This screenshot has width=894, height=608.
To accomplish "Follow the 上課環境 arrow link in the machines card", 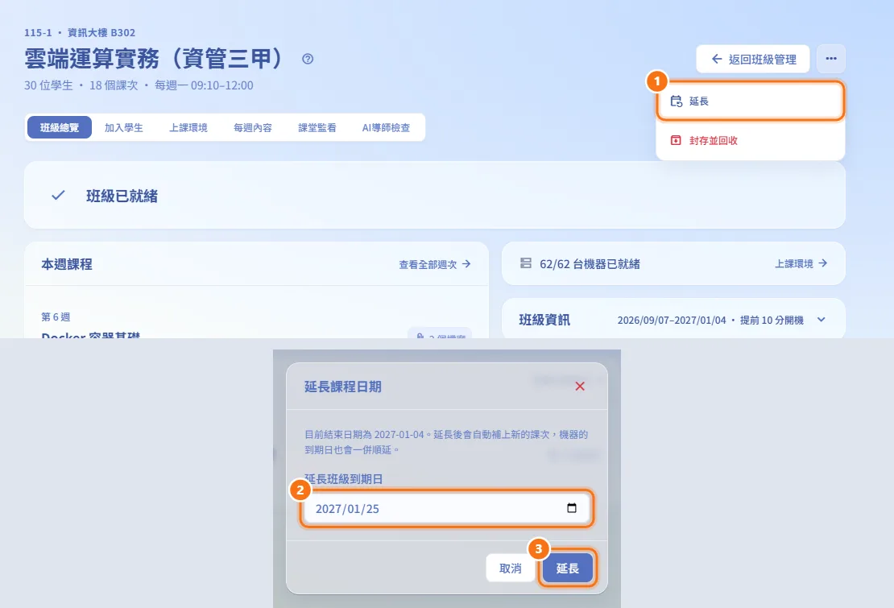I will (x=801, y=264).
